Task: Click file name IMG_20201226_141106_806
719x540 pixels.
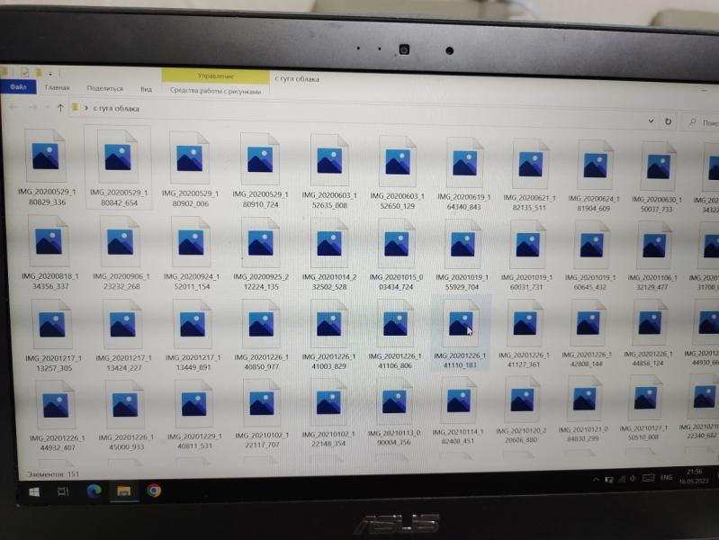Action: [x=395, y=361]
